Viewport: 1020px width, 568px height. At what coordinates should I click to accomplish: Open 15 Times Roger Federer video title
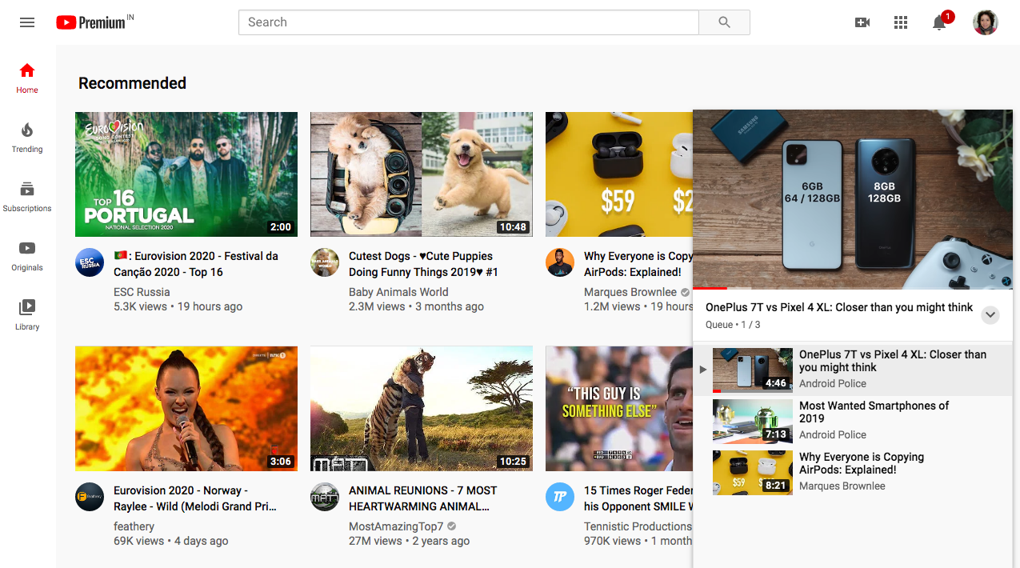pyautogui.click(x=638, y=498)
